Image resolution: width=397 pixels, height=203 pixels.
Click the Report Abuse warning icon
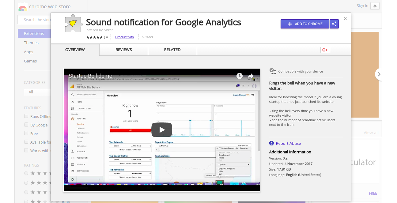[271, 143]
